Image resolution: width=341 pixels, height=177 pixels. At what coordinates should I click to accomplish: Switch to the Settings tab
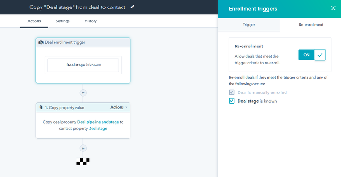(x=62, y=21)
